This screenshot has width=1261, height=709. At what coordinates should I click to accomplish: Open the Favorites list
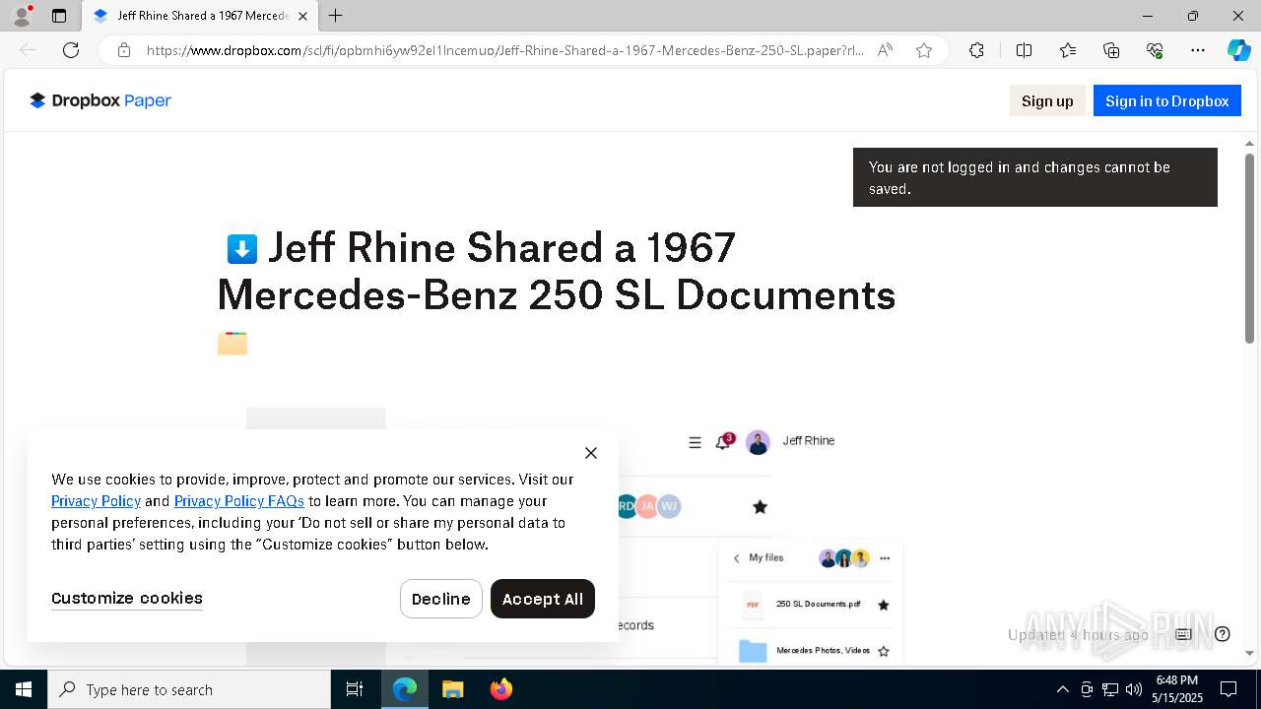click(1068, 50)
